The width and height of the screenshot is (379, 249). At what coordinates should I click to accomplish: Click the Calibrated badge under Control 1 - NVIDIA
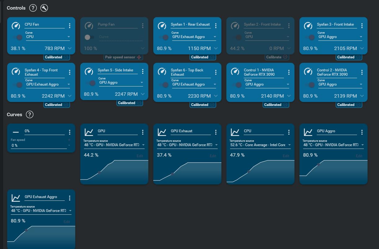pyautogui.click(x=275, y=105)
